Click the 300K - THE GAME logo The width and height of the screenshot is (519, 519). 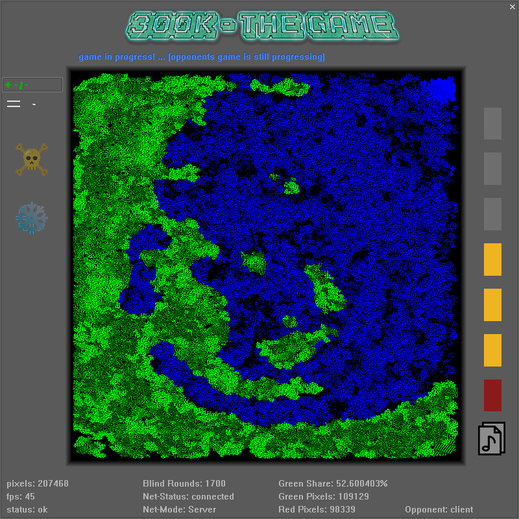click(x=259, y=27)
